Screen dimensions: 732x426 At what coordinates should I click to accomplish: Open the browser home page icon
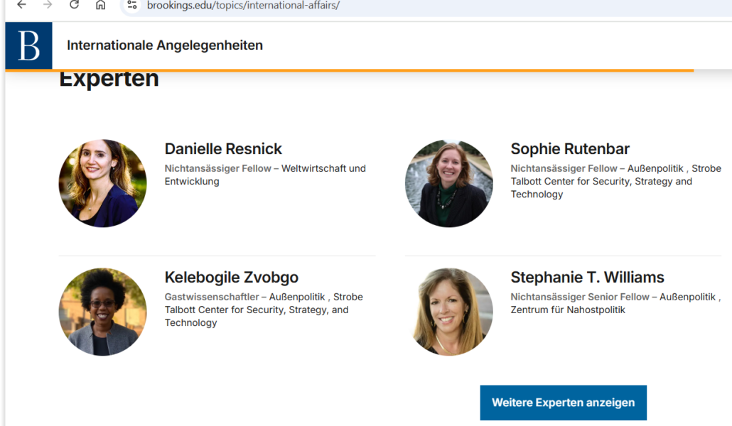100,5
